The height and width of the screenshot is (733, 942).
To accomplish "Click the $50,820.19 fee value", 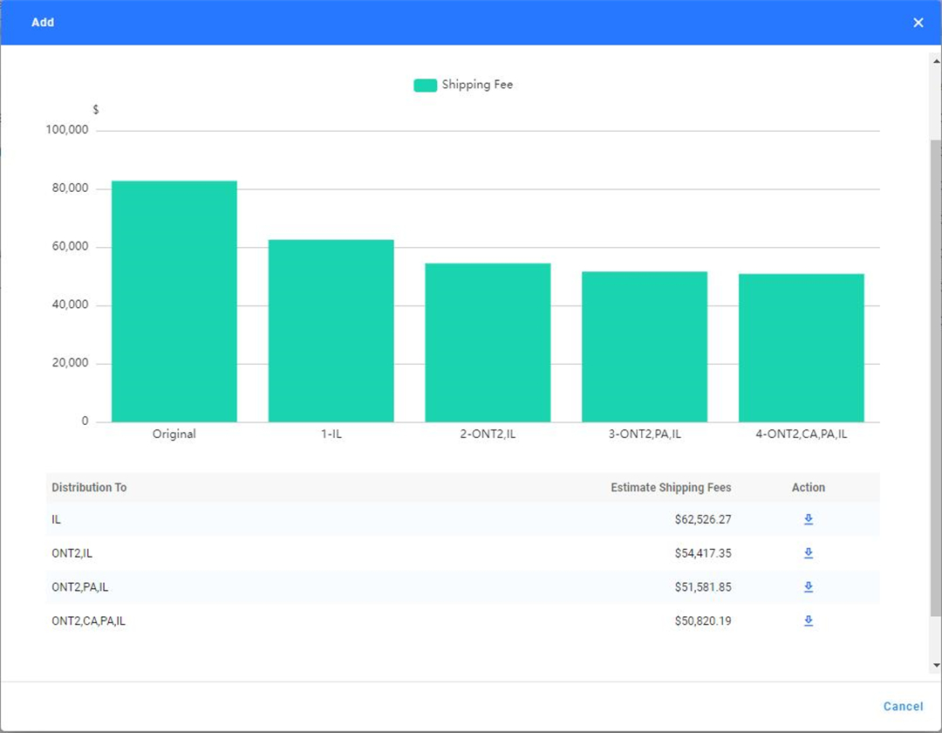I will click(x=703, y=620).
